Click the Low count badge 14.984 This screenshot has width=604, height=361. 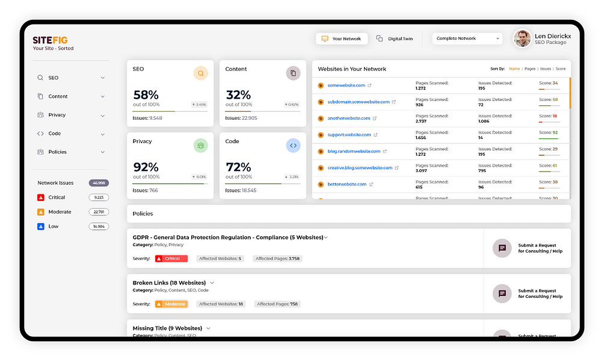pos(99,227)
